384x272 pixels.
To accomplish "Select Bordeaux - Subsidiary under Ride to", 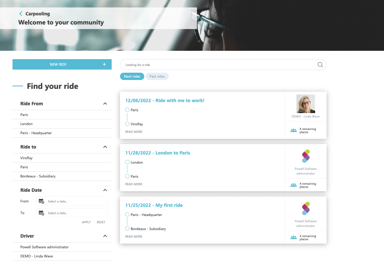I will 38,176.
